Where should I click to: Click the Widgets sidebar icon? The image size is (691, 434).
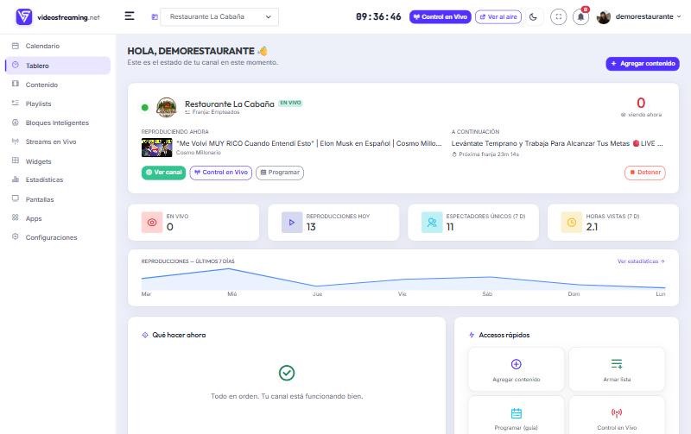click(x=16, y=160)
